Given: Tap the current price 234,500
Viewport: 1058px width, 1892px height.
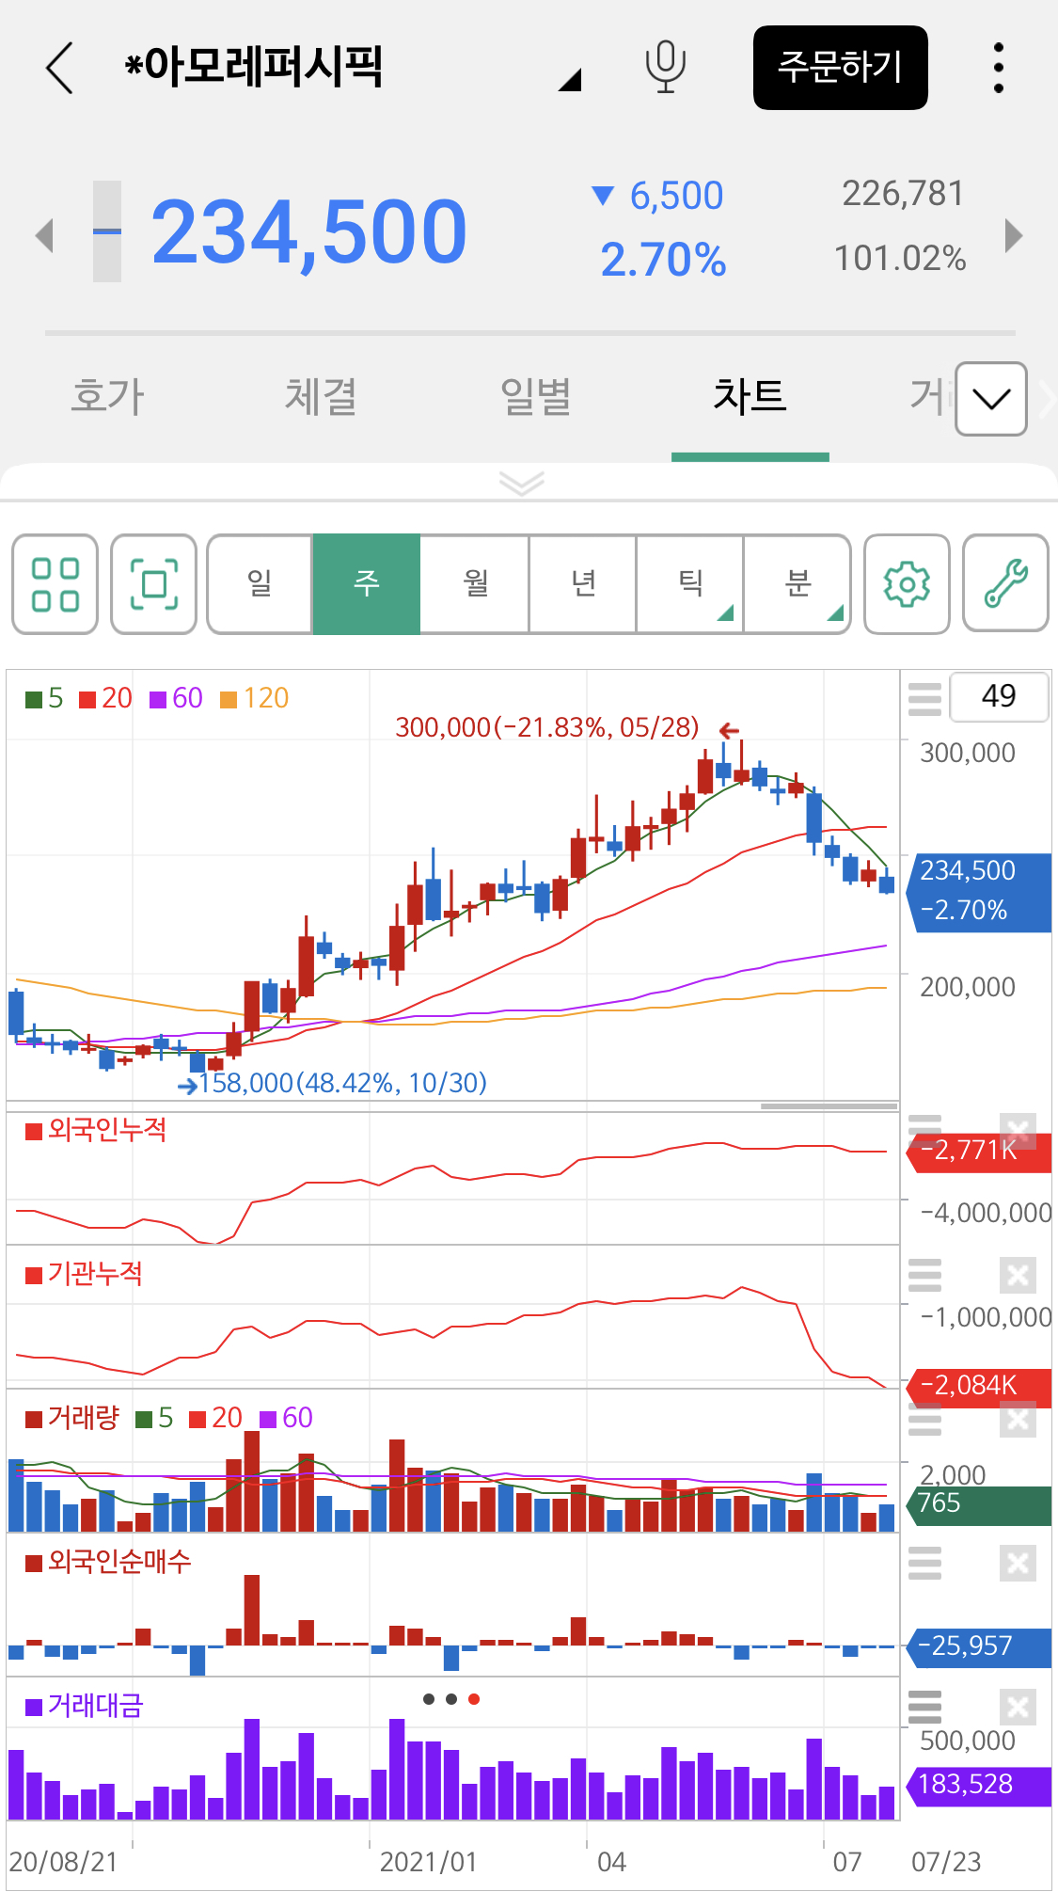Looking at the screenshot, I should [308, 232].
